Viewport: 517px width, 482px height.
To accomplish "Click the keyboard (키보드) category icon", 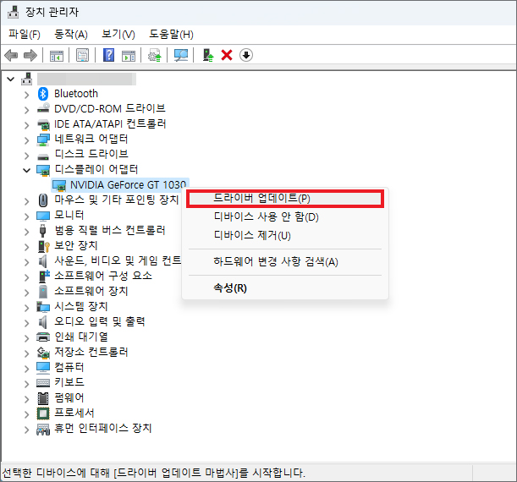I will (43, 382).
